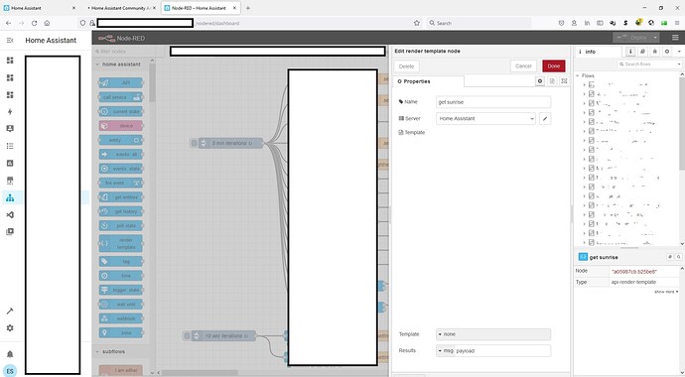Go to browser home page icon
The width and height of the screenshot is (685, 377).
(47, 23)
